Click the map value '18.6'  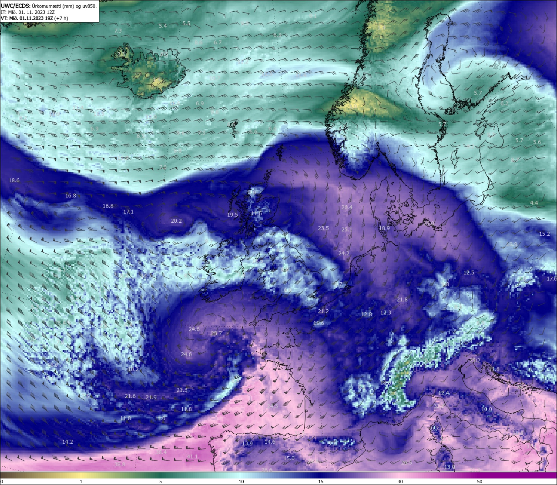(14, 180)
